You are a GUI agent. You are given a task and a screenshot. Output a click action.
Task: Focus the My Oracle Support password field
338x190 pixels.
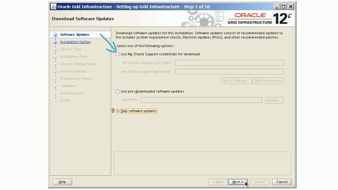[x=229, y=72]
